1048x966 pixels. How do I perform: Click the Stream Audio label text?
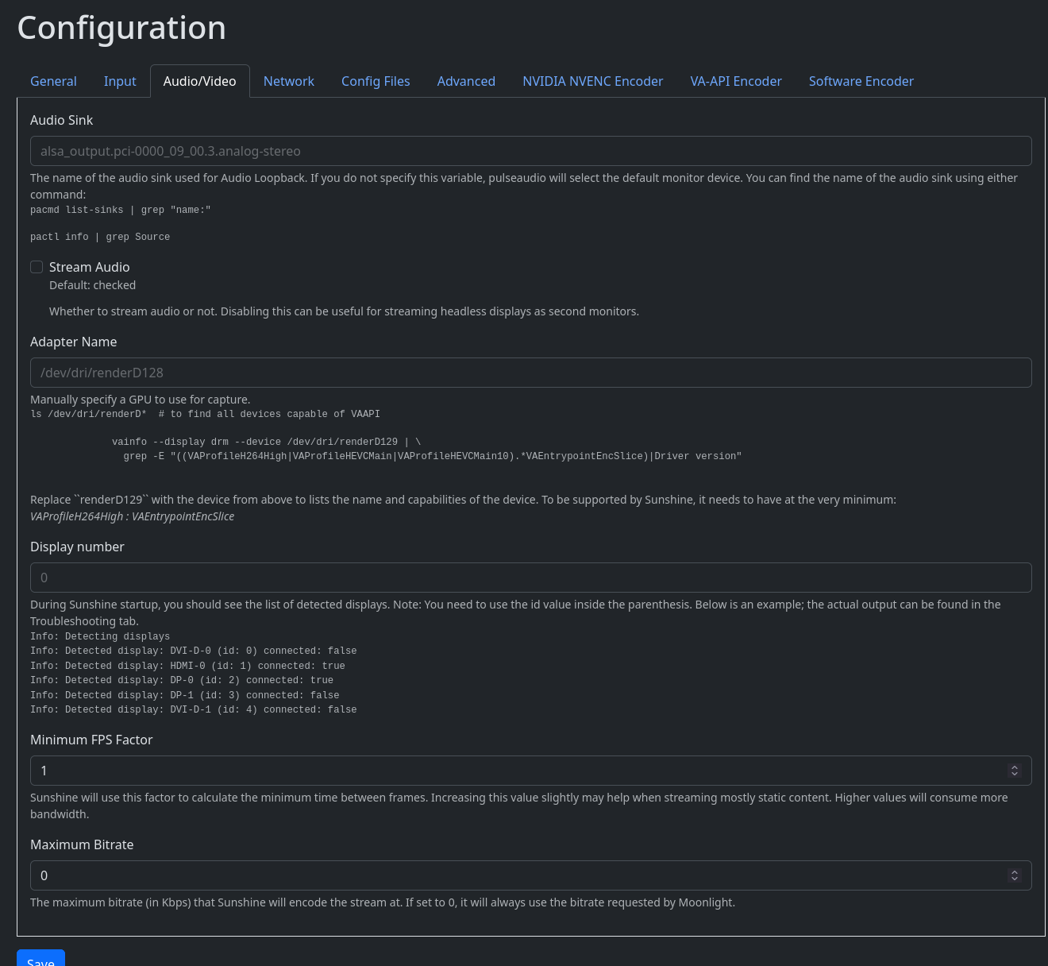coord(89,267)
